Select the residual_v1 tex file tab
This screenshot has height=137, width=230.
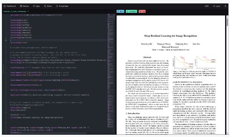[x=15, y=11]
